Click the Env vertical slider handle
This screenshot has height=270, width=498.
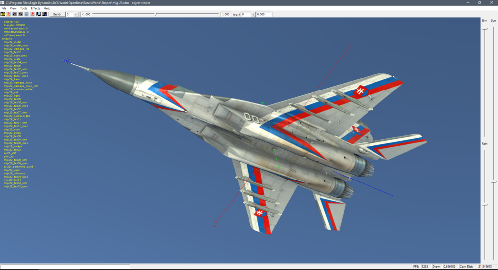pos(485,29)
